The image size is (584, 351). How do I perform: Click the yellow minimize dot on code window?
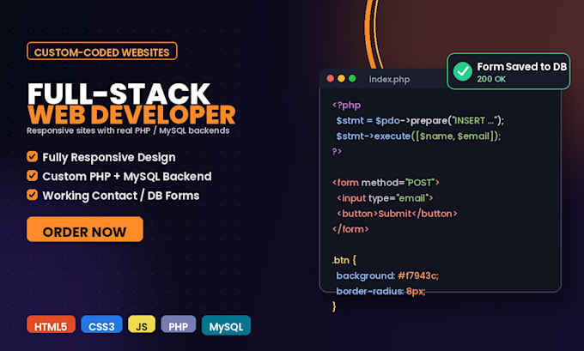click(x=341, y=79)
